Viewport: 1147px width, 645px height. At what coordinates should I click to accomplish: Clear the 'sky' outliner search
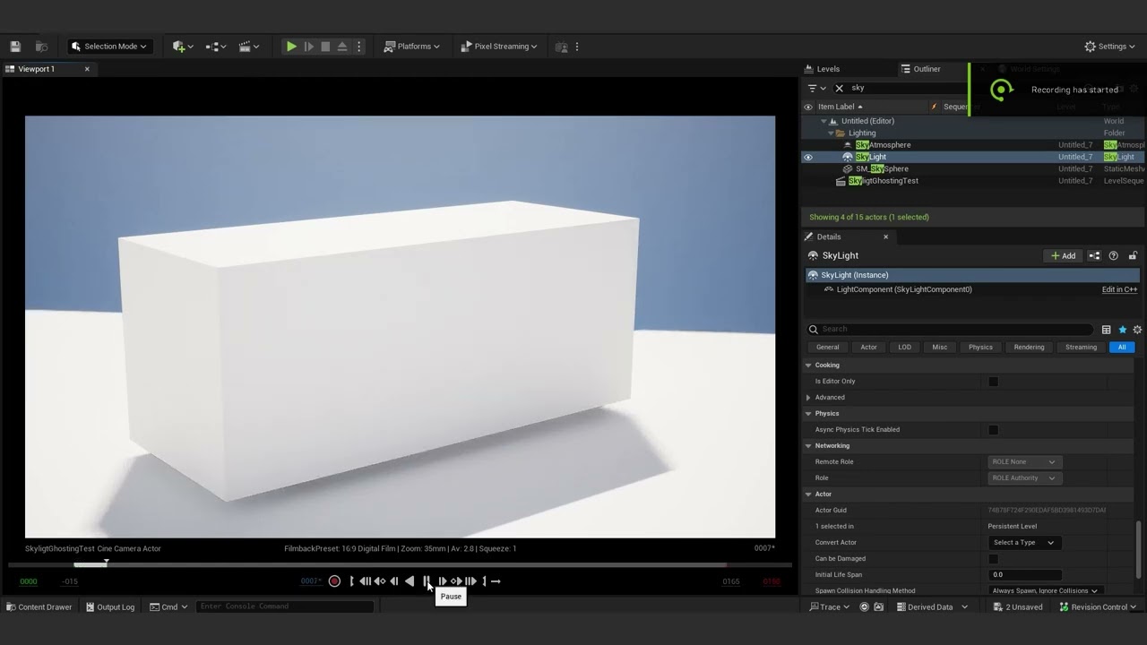pos(839,88)
